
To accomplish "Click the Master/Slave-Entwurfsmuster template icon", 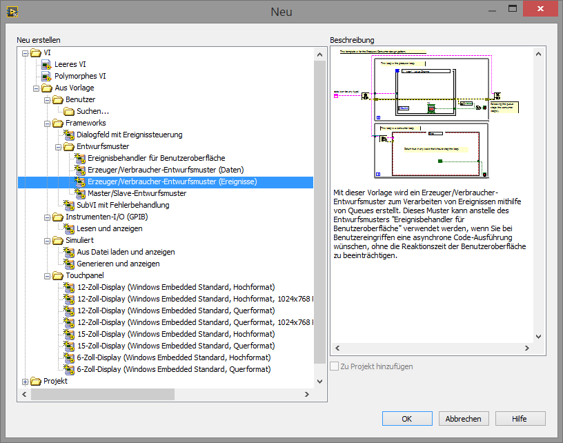I will [x=80, y=193].
